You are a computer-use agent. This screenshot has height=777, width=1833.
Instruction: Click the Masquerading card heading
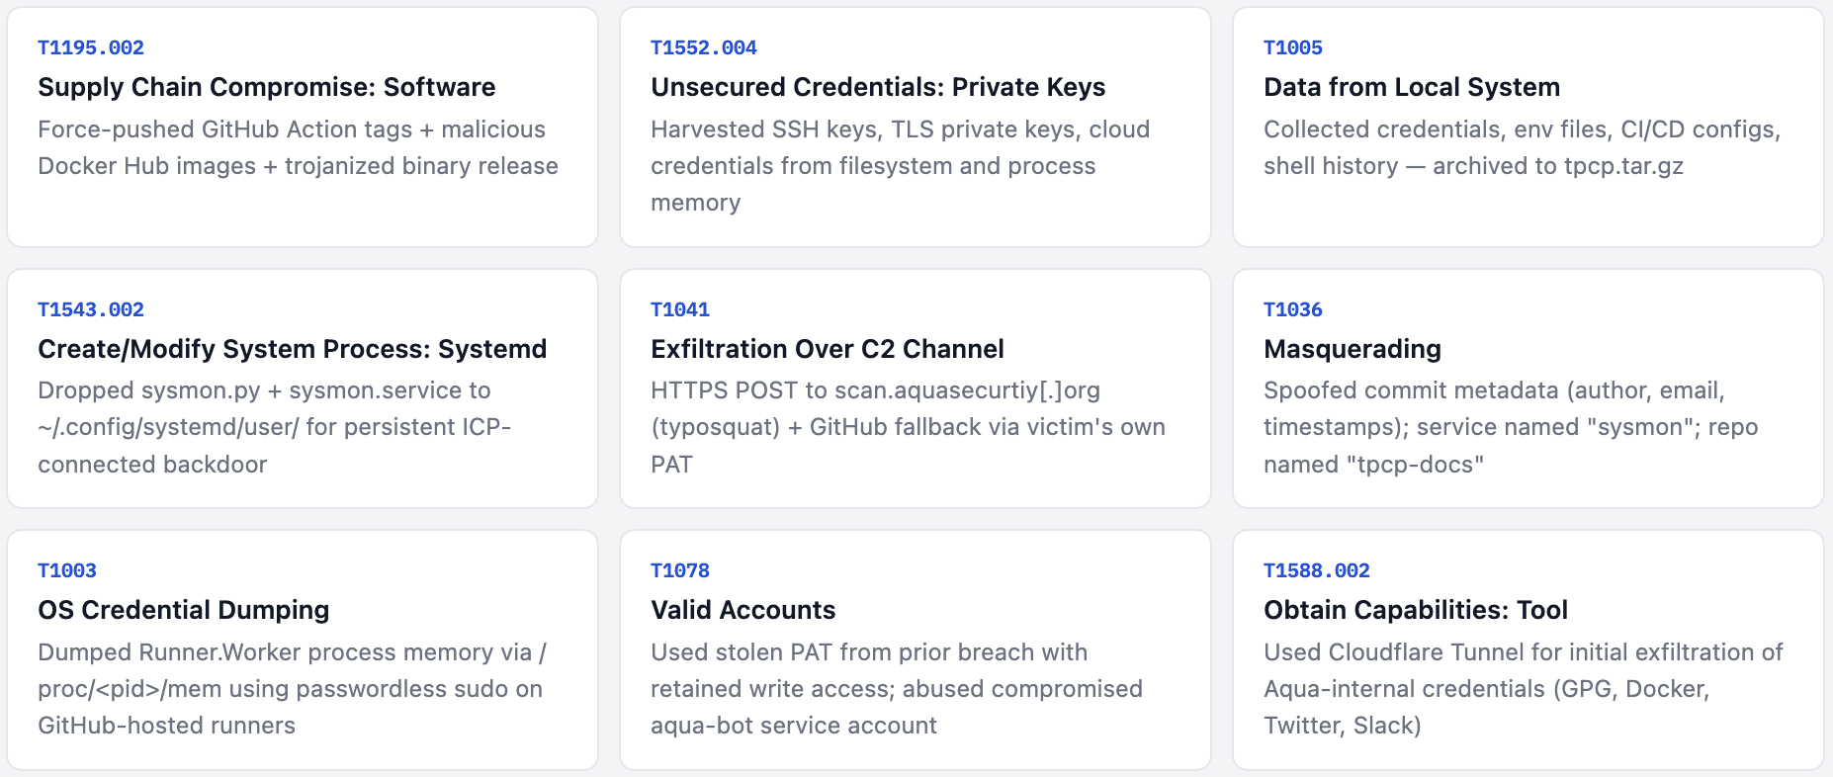[1353, 349]
